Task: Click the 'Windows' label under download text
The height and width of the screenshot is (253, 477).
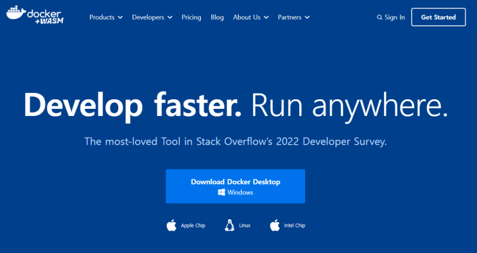Action: [240, 192]
